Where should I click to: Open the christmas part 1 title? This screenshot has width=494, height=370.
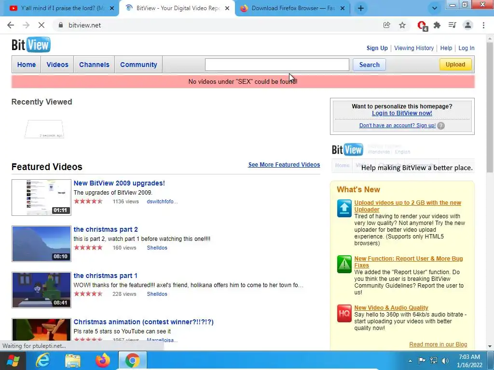(105, 276)
